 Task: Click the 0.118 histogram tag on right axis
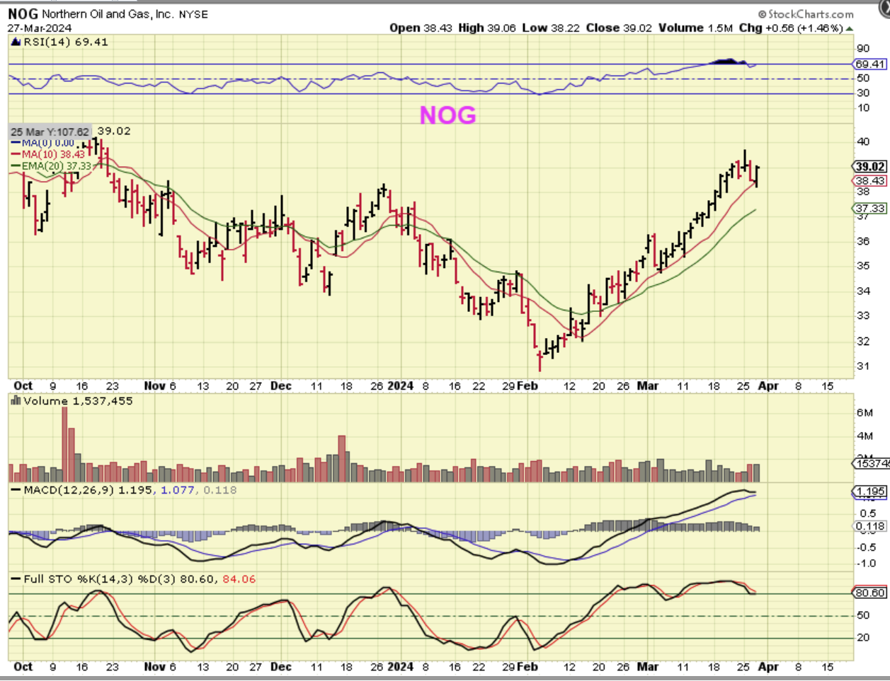click(870, 527)
